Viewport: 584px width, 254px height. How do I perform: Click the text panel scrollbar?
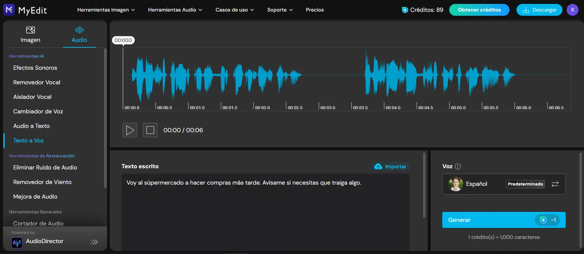point(424,185)
